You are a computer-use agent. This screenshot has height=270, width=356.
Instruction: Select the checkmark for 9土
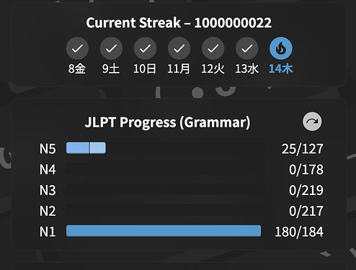coord(111,48)
